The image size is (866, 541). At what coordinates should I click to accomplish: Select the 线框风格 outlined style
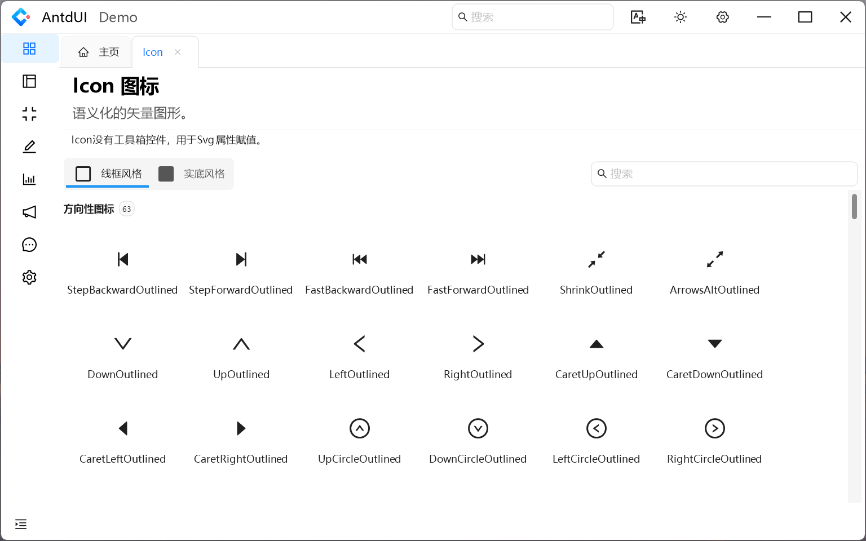pyautogui.click(x=108, y=174)
